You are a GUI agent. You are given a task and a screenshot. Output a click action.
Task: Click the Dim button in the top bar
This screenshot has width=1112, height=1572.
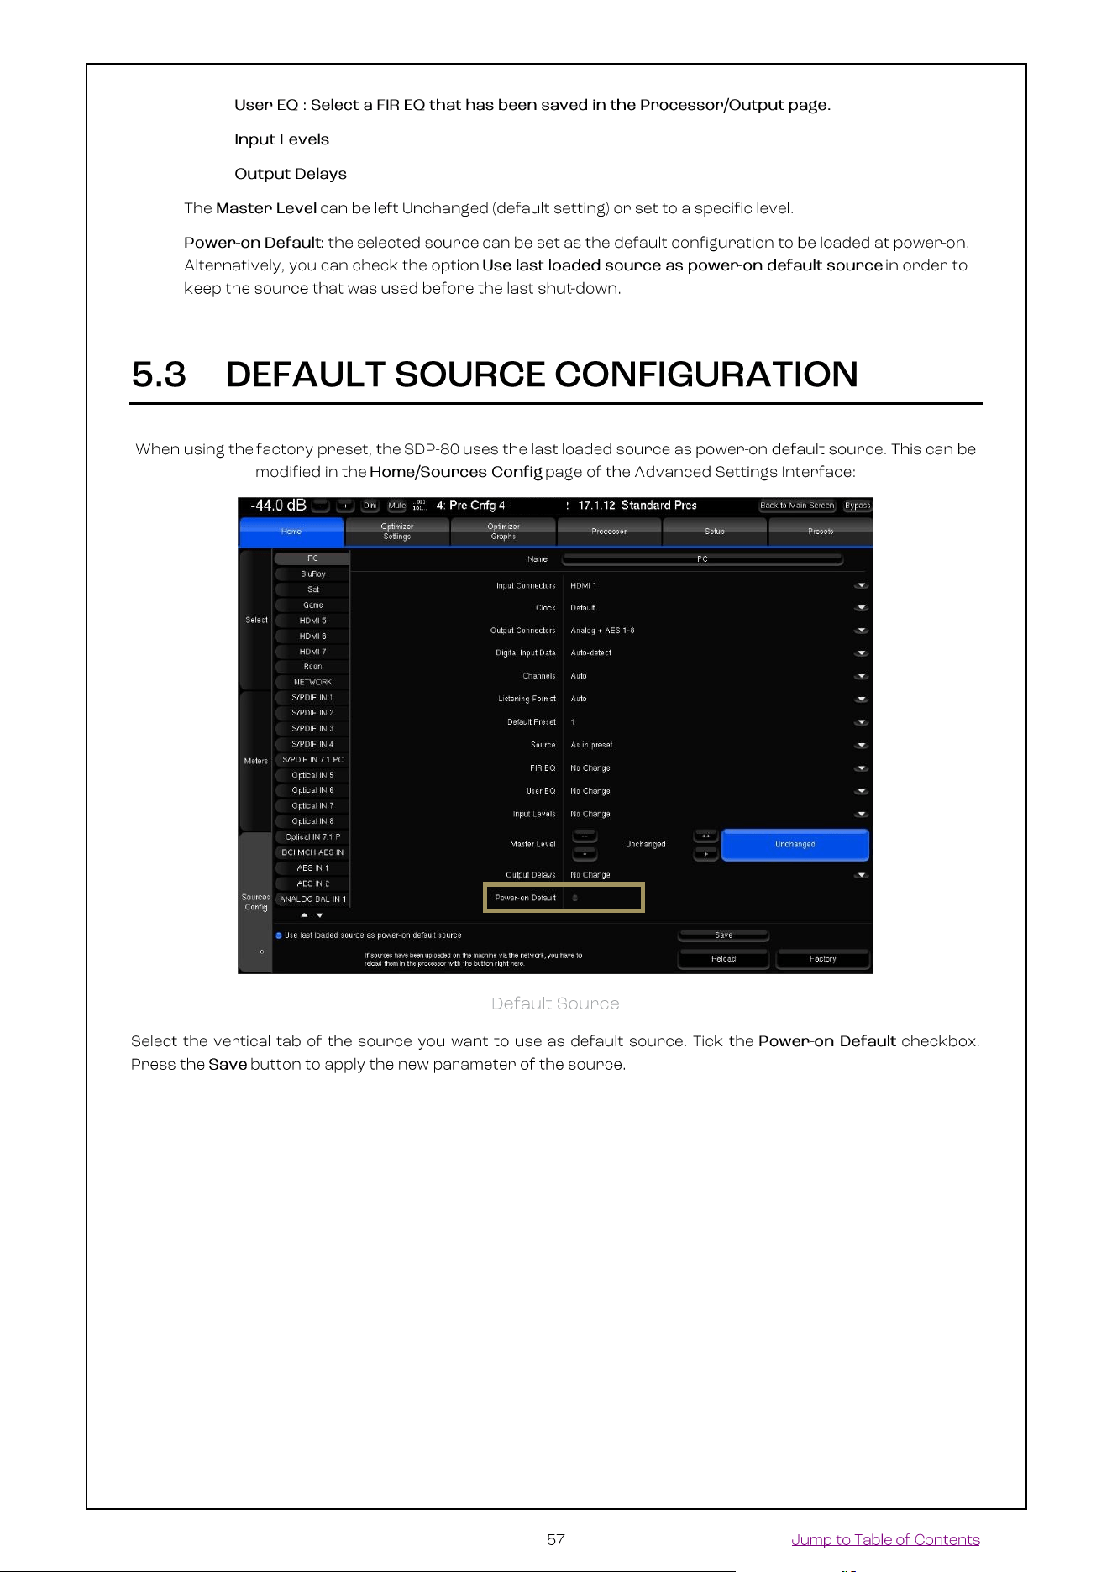click(370, 506)
